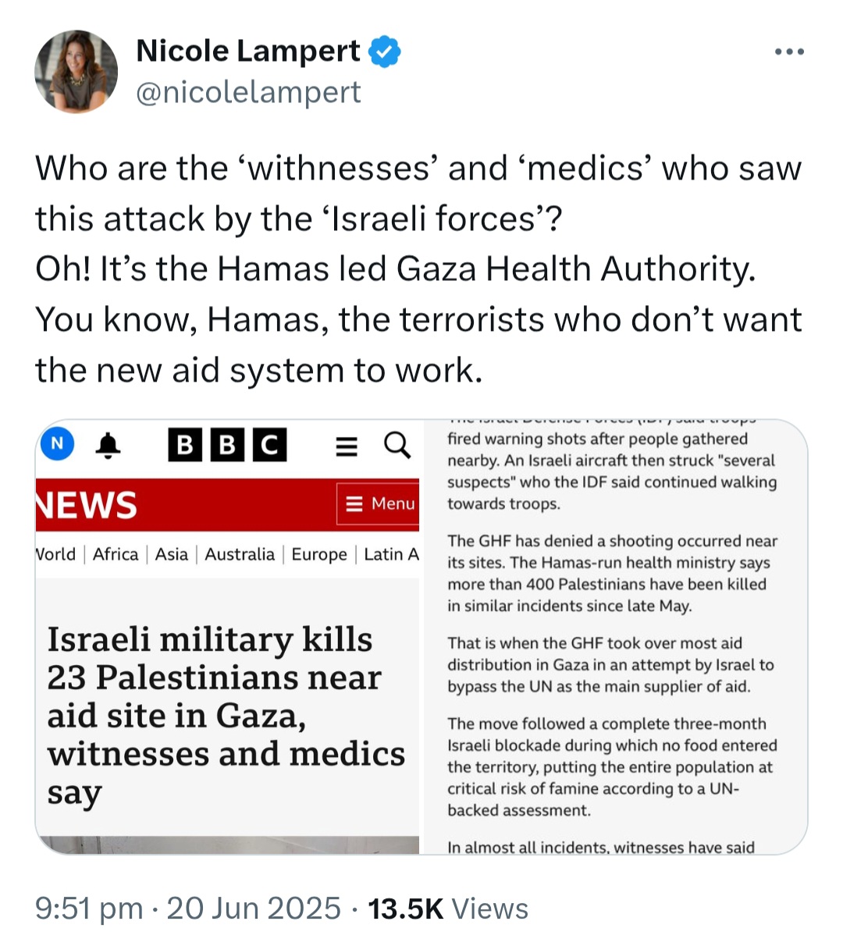Select the Africa section tab
This screenshot has height=946, width=843.
tap(116, 554)
